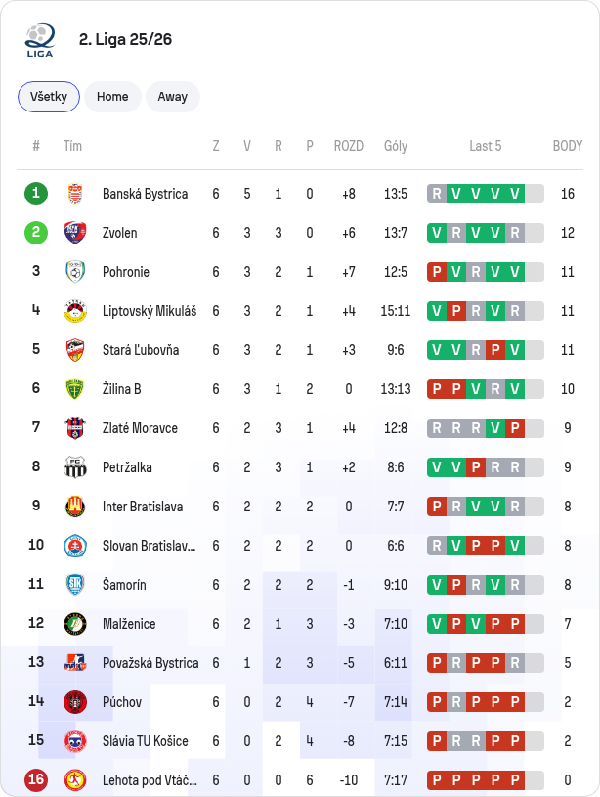Click Lehota pod Vtáčnikom crest
Image resolution: width=600 pixels, height=797 pixels.
tap(75, 780)
